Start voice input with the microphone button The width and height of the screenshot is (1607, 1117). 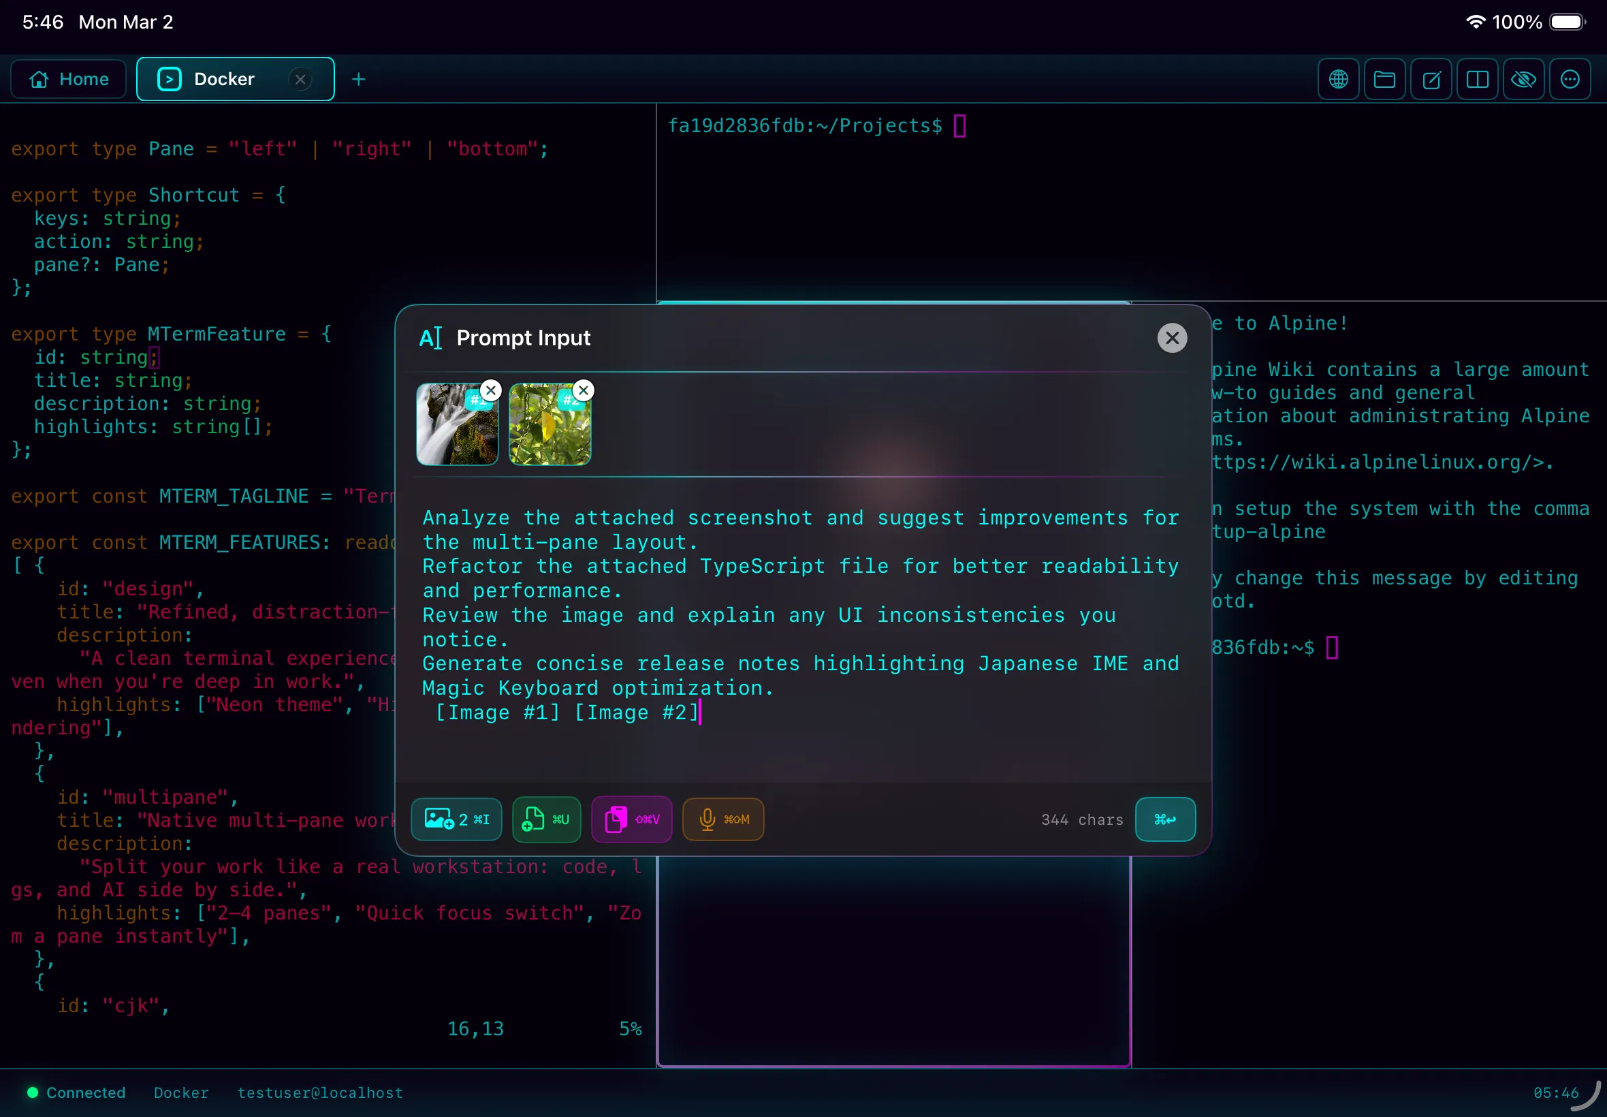[722, 819]
